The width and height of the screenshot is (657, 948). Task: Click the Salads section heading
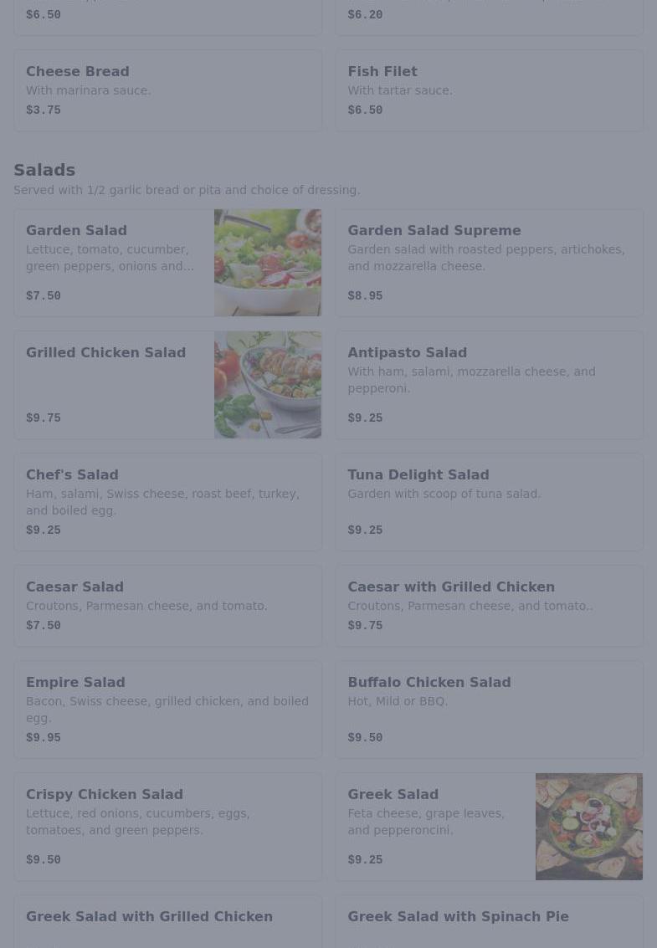point(44,170)
